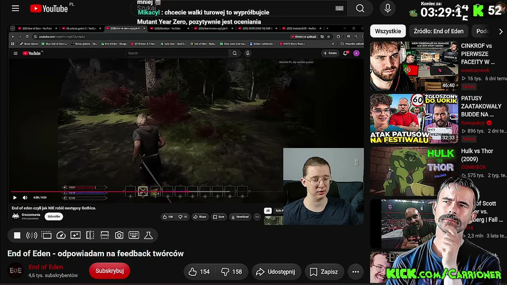Start voice search with the large microphone button
The width and height of the screenshot is (507, 285).
point(388,8)
